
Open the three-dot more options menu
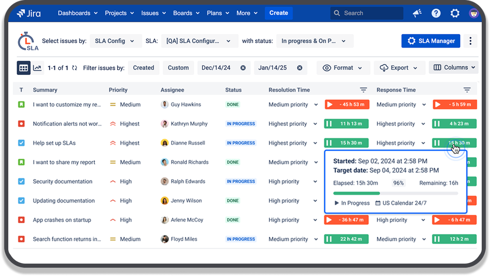470,41
